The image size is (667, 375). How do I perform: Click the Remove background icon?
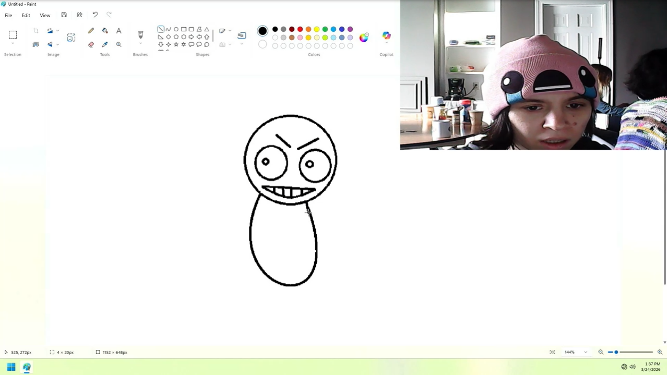tap(35, 44)
